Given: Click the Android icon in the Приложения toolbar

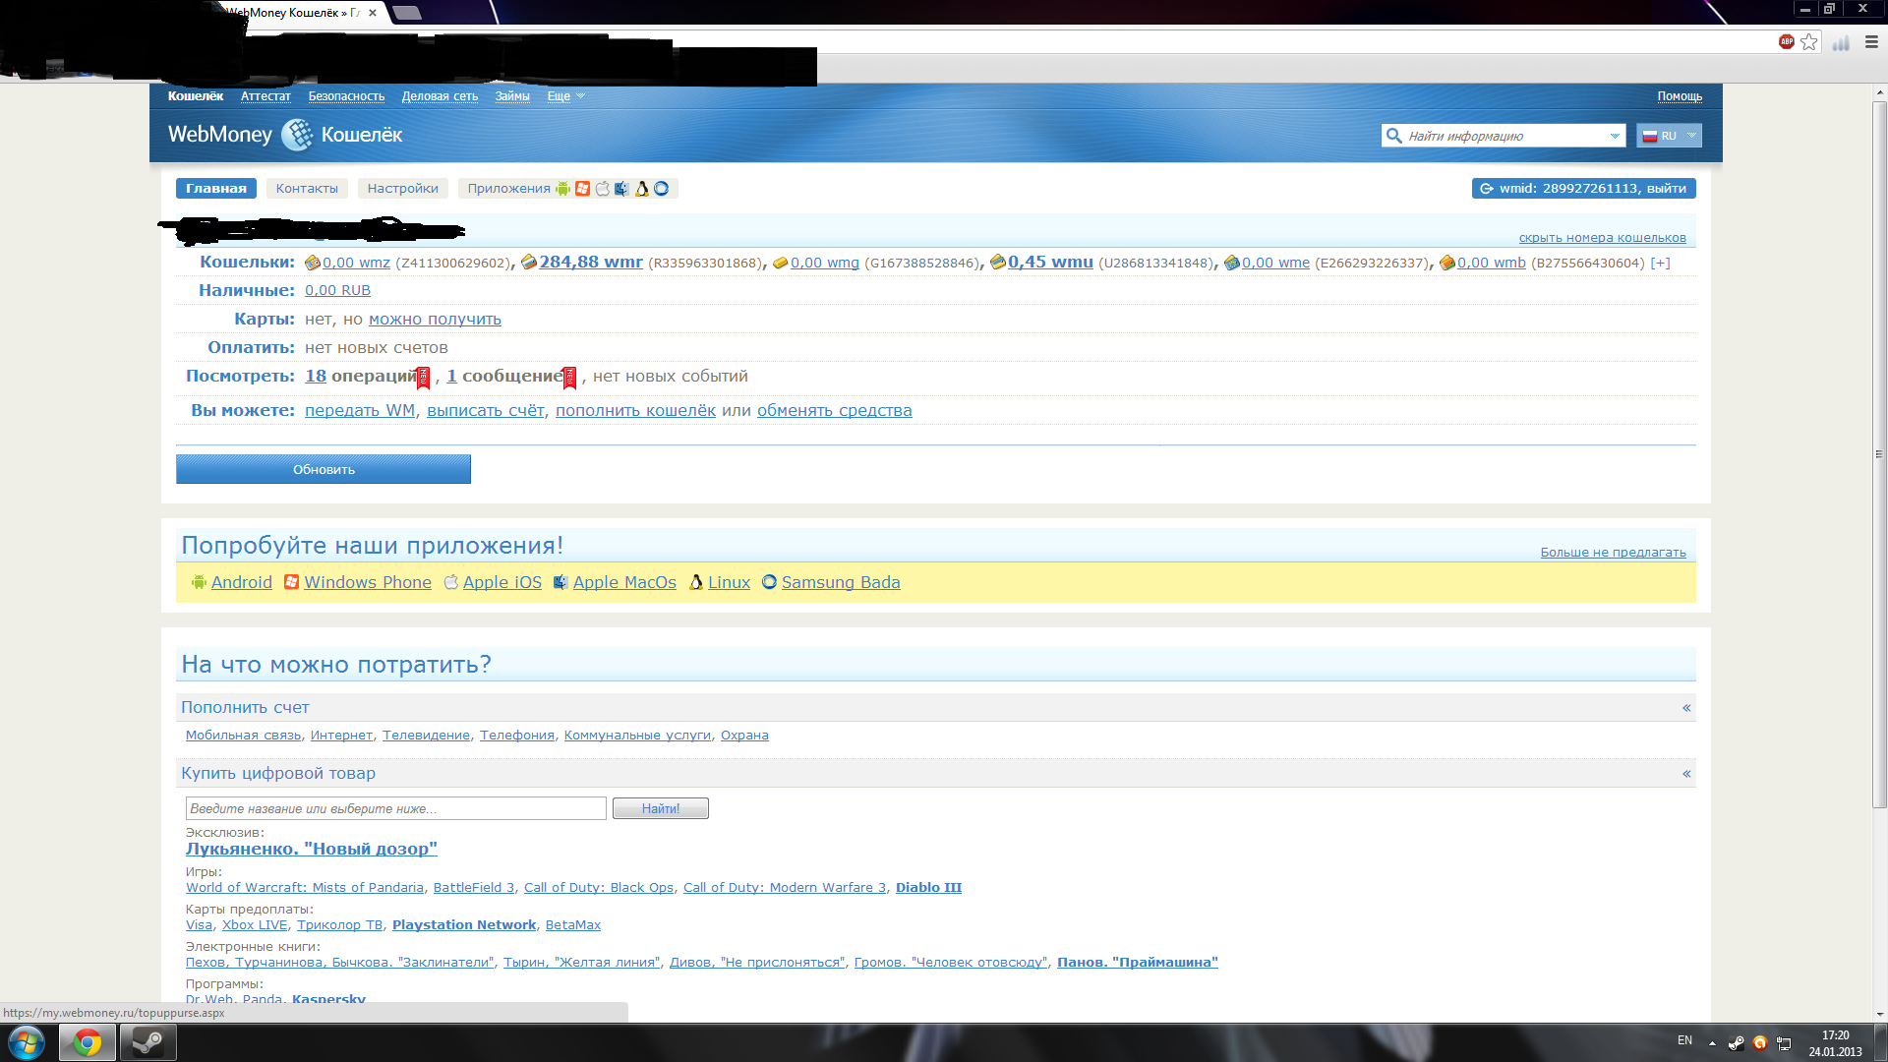Looking at the screenshot, I should (562, 189).
